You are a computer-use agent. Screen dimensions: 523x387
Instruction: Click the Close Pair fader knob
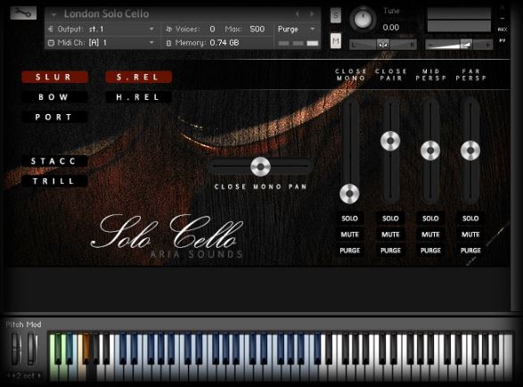[390, 141]
